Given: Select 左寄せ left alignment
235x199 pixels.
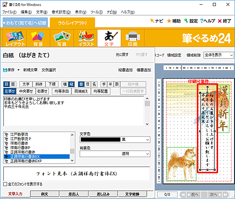Looking at the screenshot, I should pos(10,91).
